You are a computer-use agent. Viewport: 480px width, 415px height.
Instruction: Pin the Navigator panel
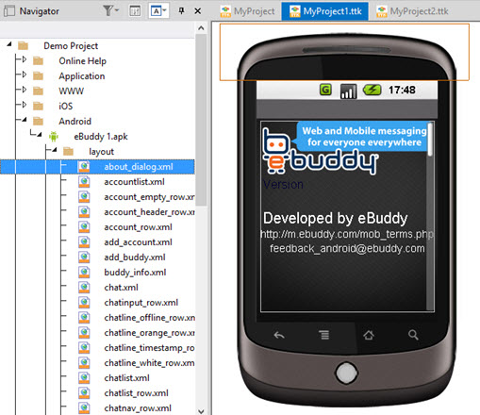coord(181,11)
